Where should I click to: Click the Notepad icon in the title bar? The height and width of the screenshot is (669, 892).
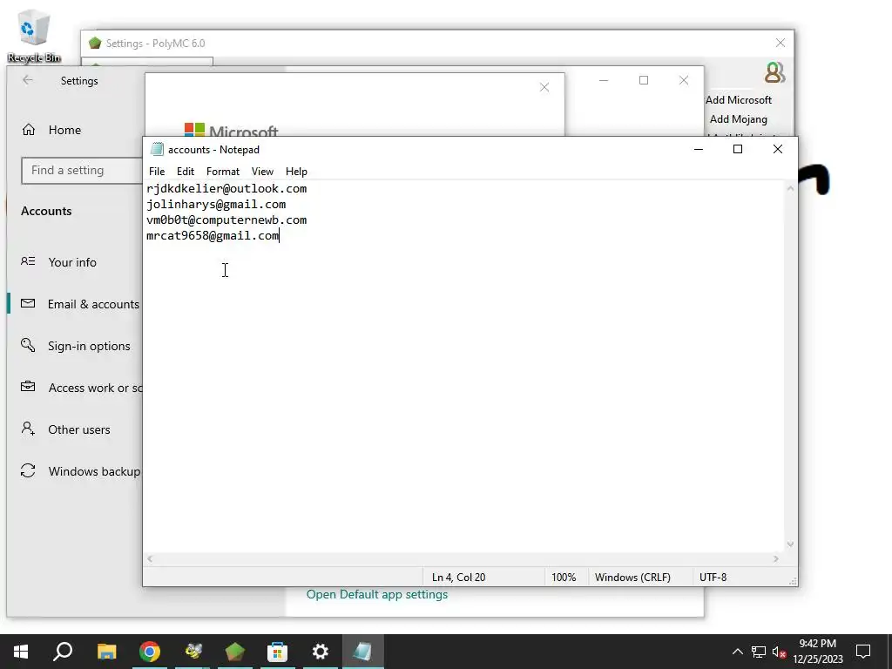[x=157, y=149]
